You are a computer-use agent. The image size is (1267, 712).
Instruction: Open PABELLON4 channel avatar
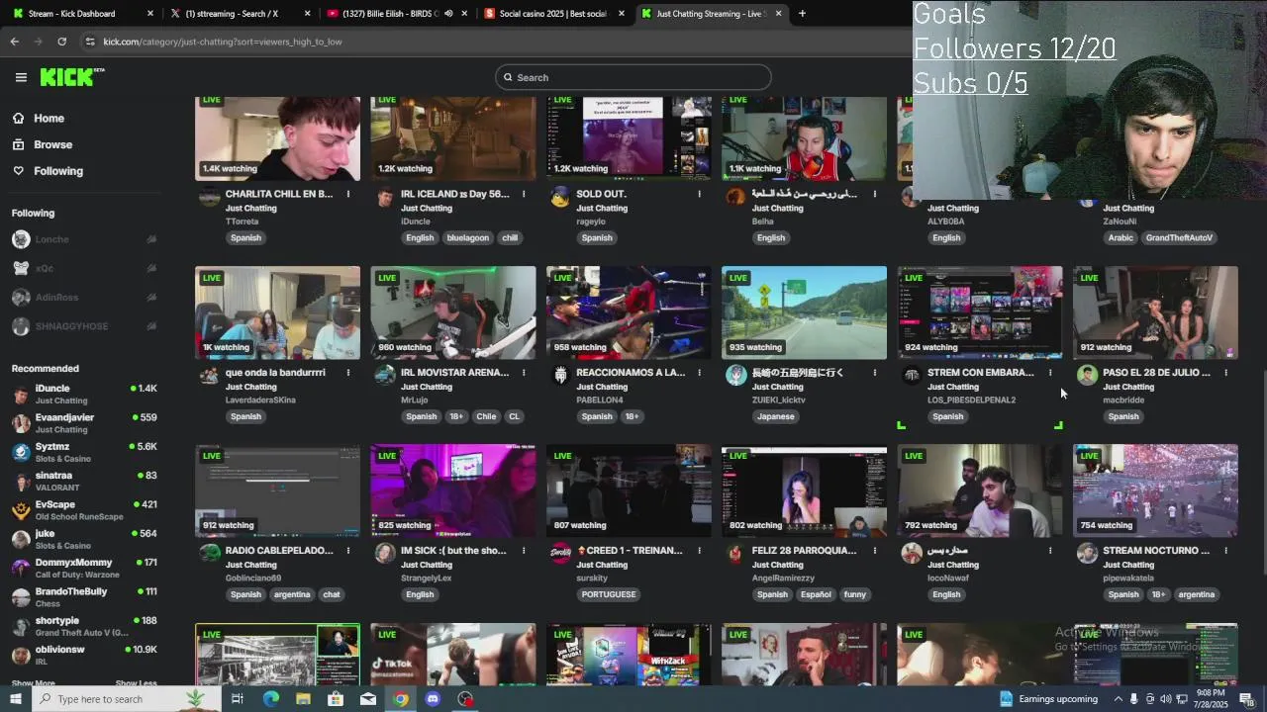(560, 375)
